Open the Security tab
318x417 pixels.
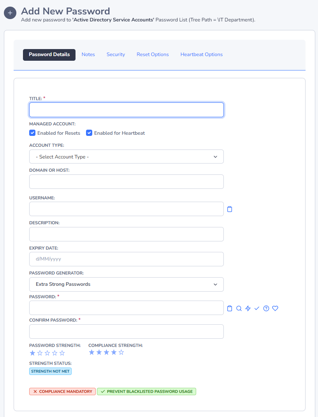[x=116, y=55]
